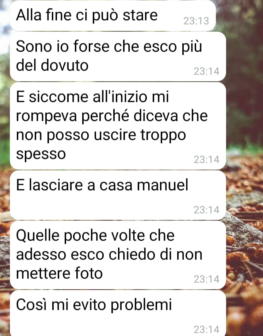
Task: Tap the timestamp in the 'manuel' message bubble
Action: pyautogui.click(x=206, y=210)
